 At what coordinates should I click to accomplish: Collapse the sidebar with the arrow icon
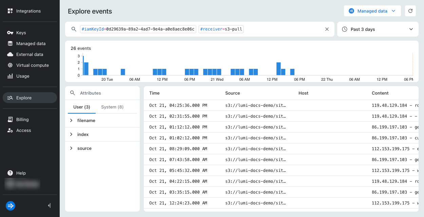[49, 205]
